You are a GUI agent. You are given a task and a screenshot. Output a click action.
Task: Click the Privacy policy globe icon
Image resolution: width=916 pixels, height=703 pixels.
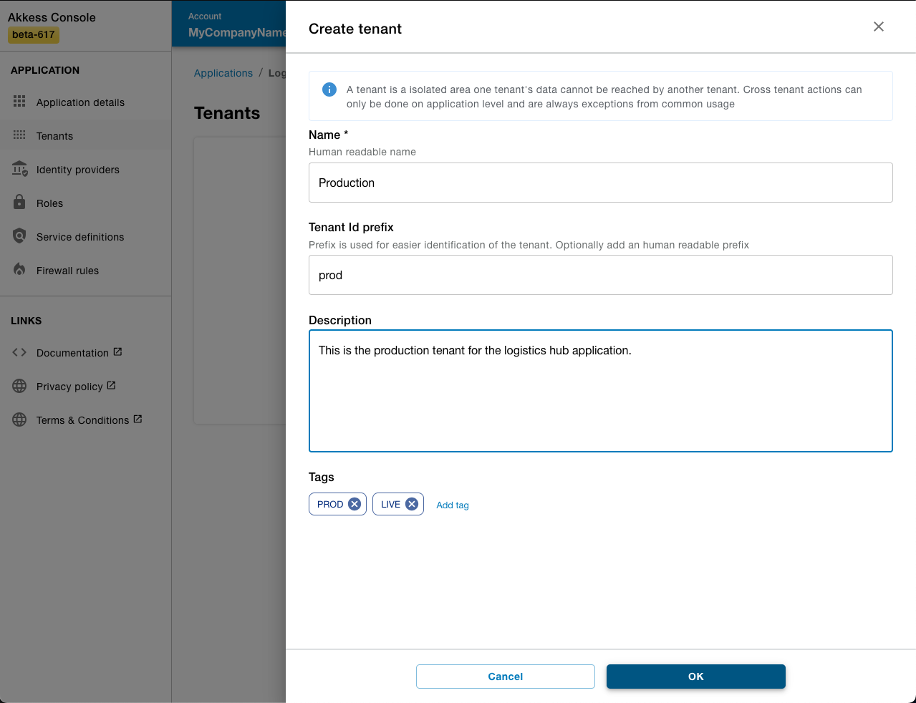19,386
